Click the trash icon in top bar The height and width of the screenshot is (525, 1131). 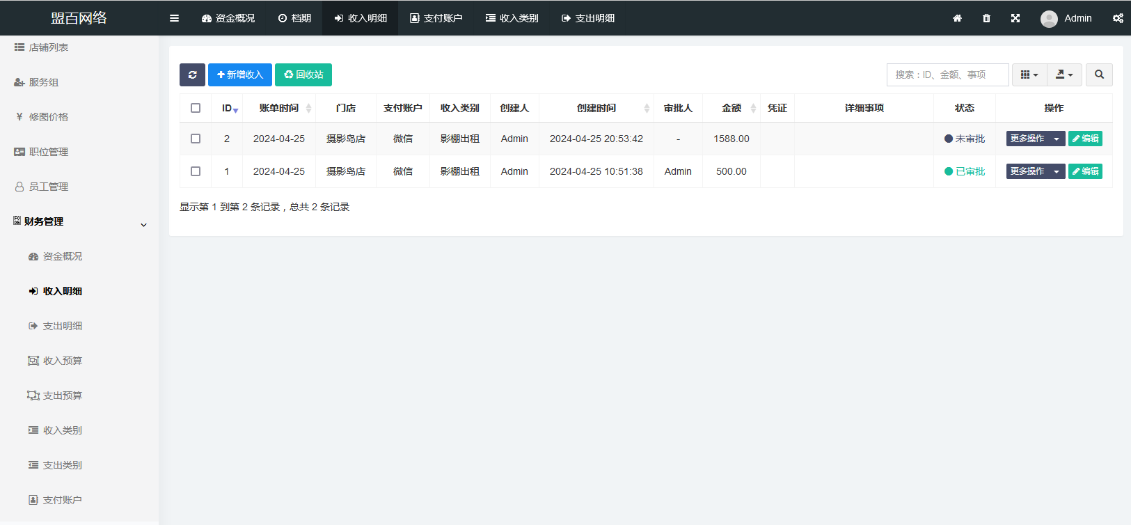[986, 18]
